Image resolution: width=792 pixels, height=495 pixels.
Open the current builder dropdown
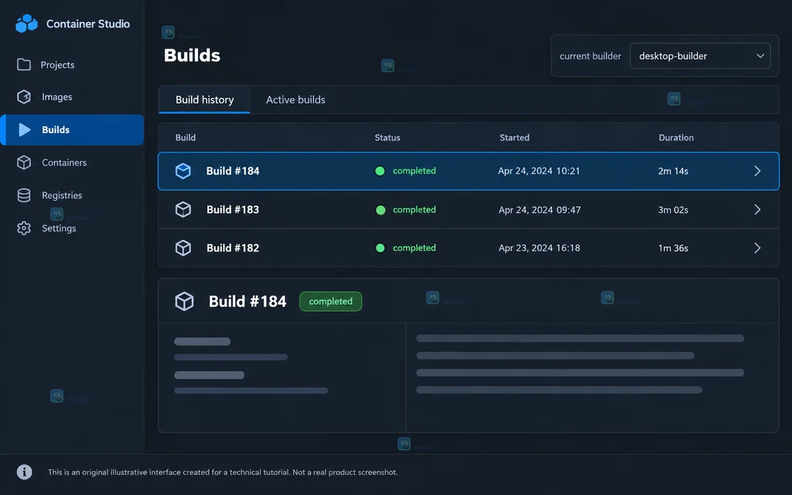[x=700, y=56]
